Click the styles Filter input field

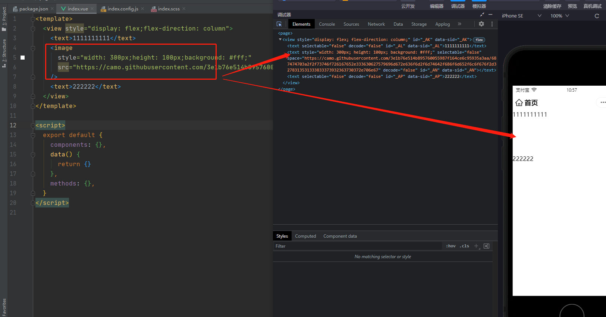coord(358,246)
